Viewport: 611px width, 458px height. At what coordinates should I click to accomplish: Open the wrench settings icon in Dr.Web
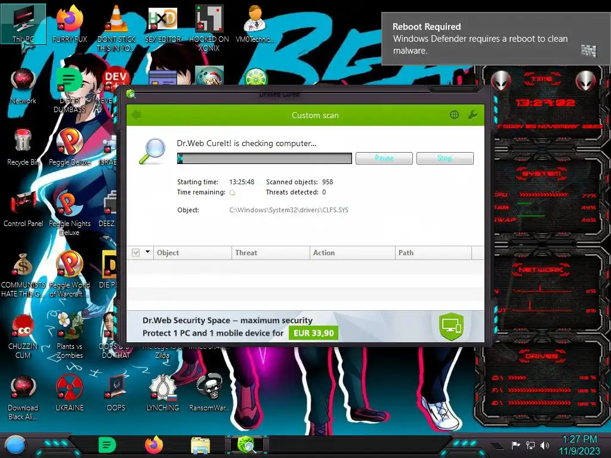(473, 115)
